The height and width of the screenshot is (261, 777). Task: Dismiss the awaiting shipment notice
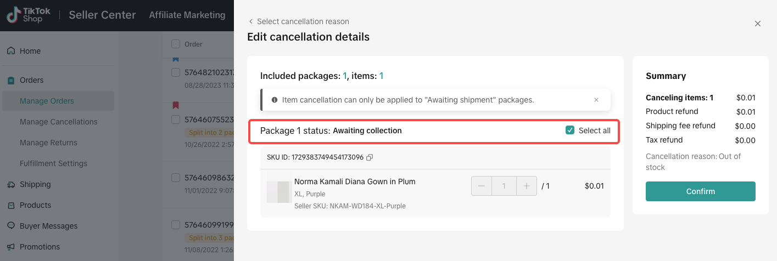596,100
